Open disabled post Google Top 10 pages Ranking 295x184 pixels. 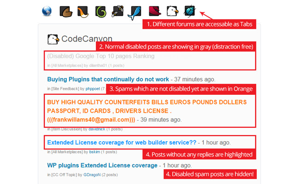pos(101,56)
